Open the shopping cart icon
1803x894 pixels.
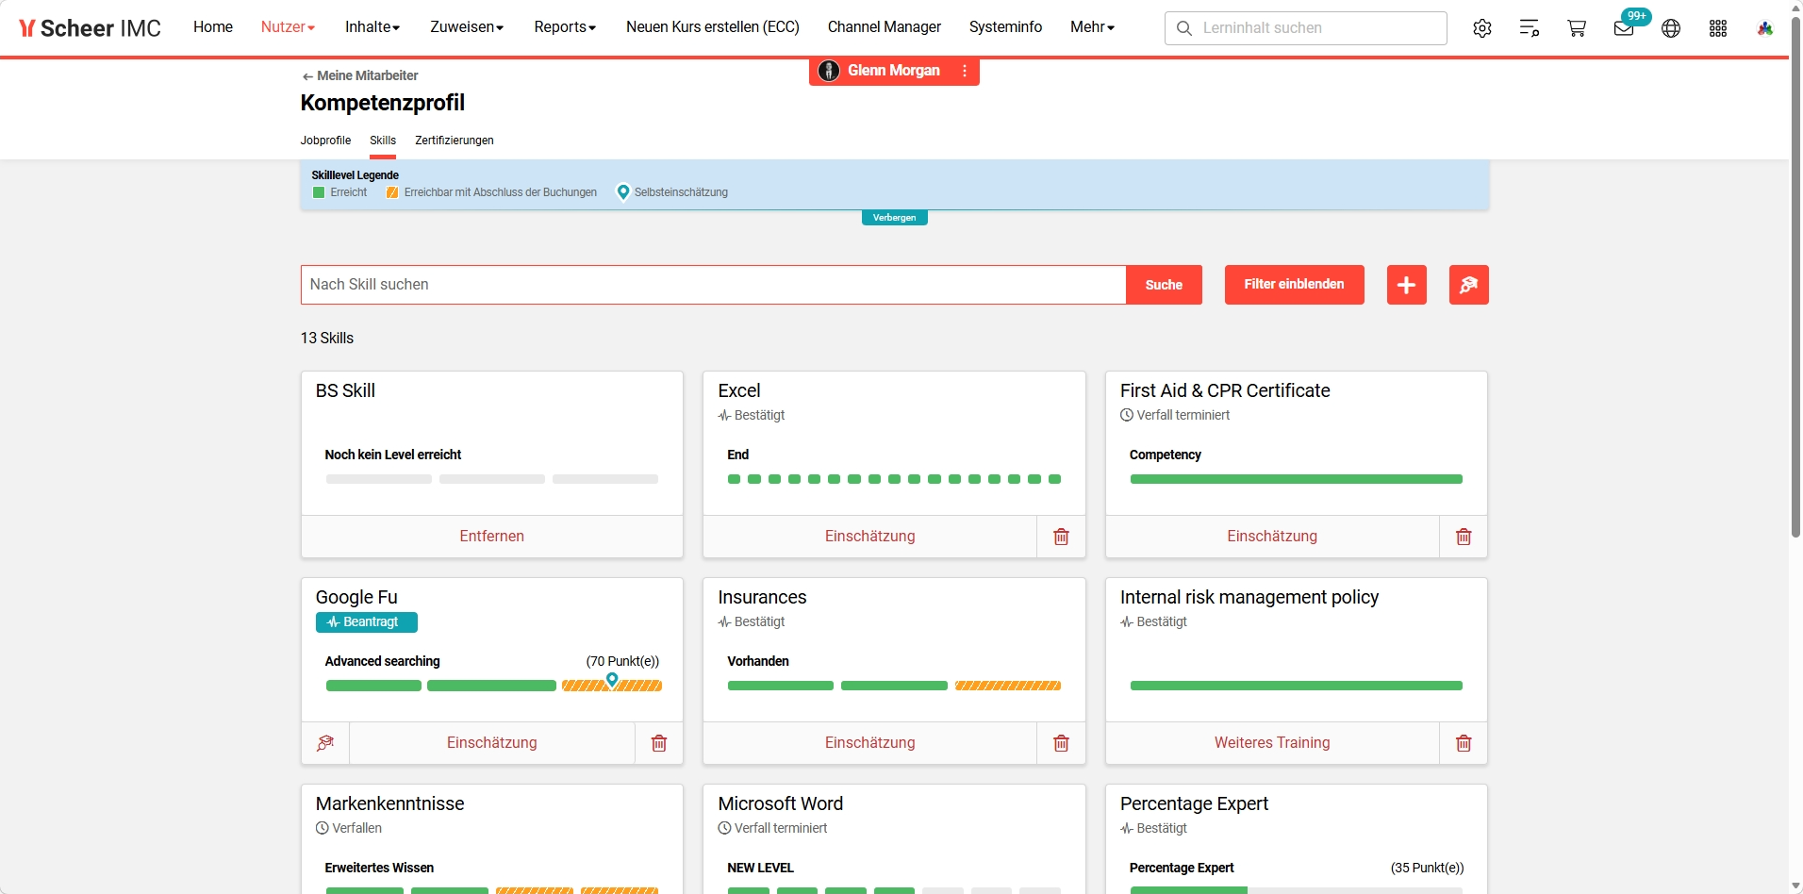[1576, 28]
